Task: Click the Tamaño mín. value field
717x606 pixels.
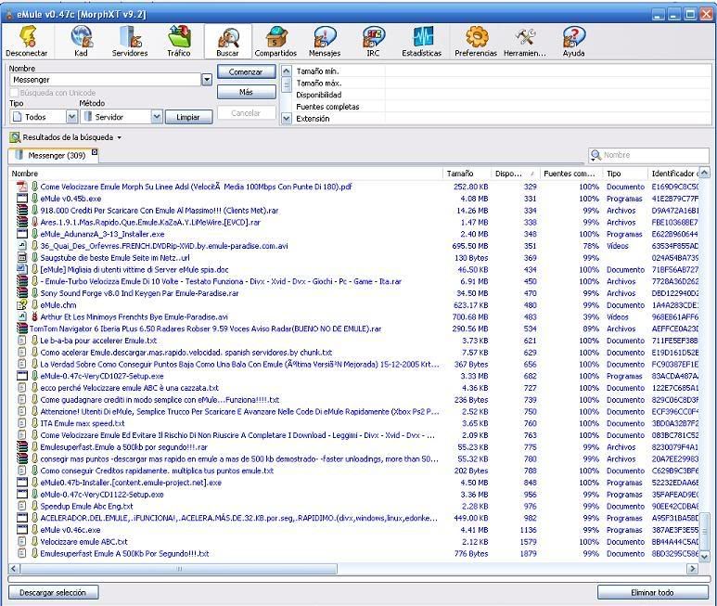Action: click(x=547, y=71)
